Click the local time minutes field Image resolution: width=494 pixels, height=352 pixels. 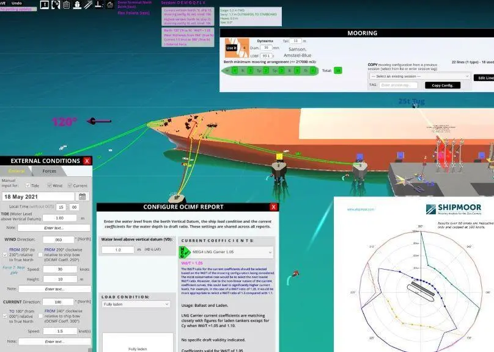(x=75, y=207)
